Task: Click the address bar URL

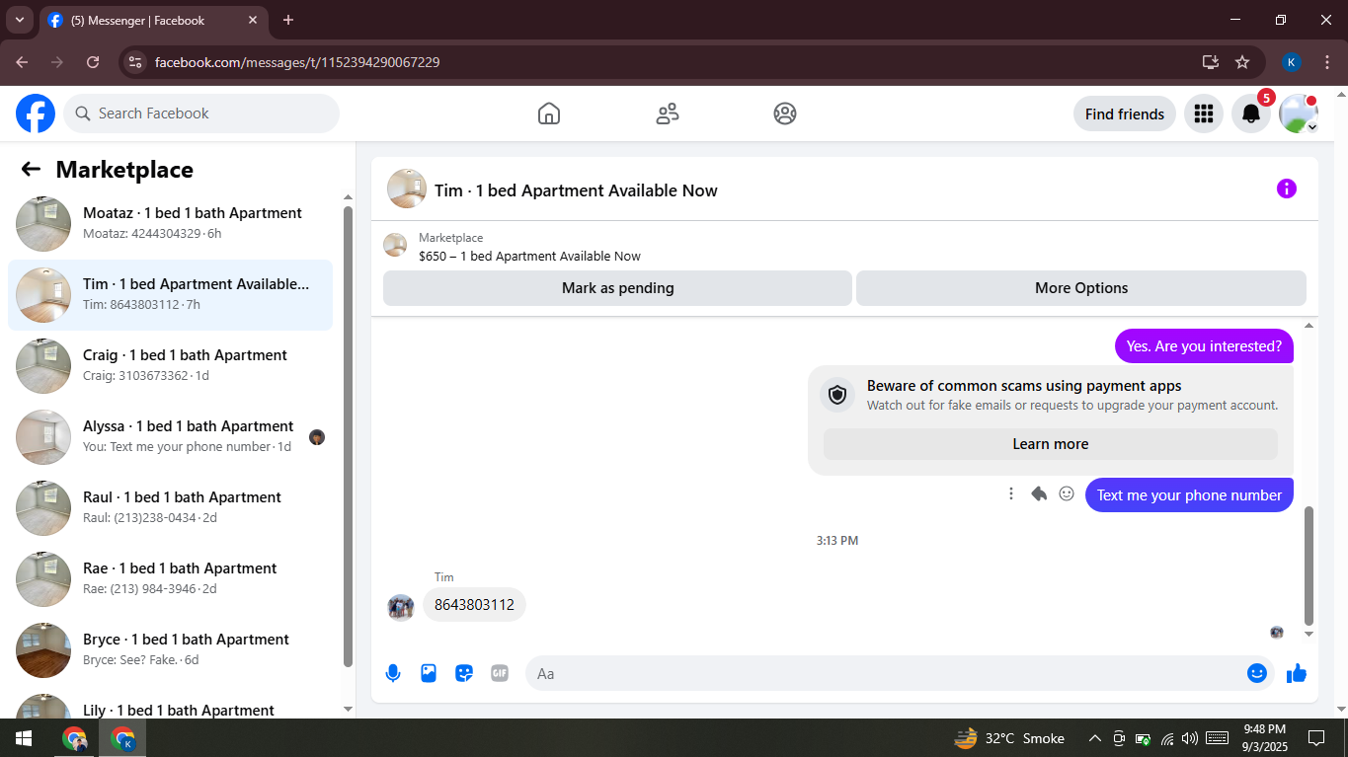Action: 297,62
